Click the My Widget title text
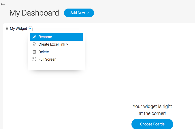 [18, 28]
